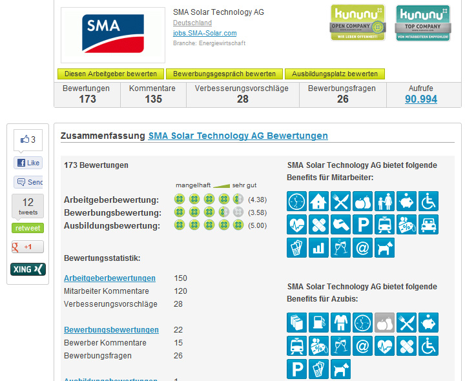Screen dimensions: 465x381
Task: Open the kununu Top Company badge
Action: (x=422, y=23)
